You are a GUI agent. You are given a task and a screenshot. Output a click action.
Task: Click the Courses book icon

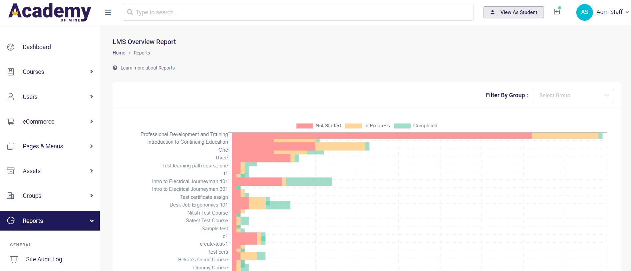click(11, 72)
